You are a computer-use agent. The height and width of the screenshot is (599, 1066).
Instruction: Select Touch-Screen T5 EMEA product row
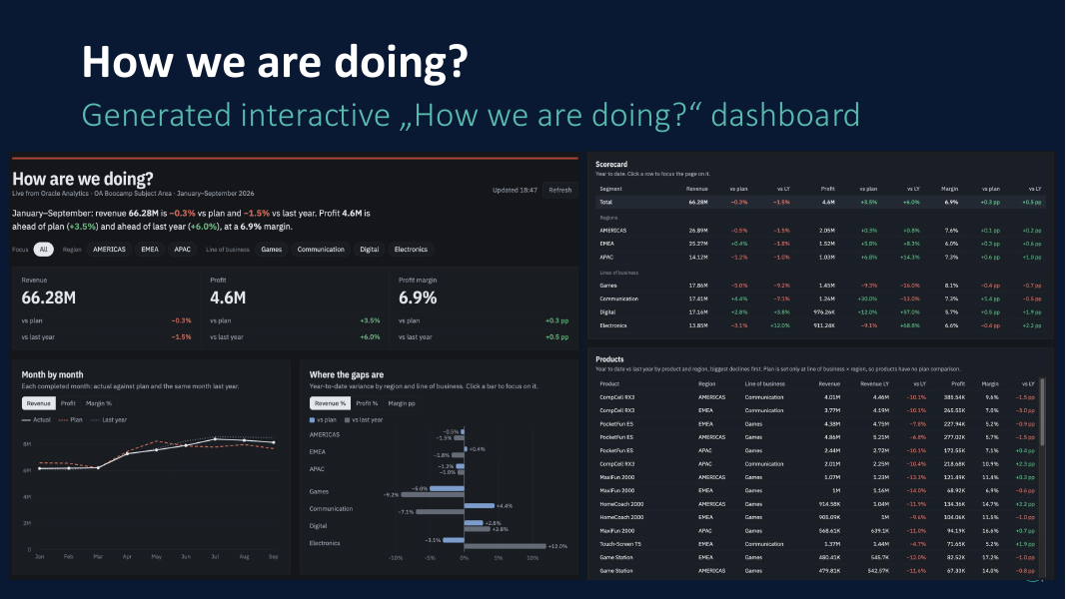(x=817, y=544)
